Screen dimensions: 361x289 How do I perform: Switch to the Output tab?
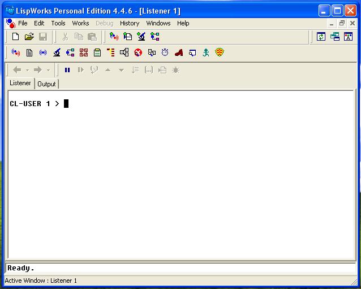click(46, 84)
